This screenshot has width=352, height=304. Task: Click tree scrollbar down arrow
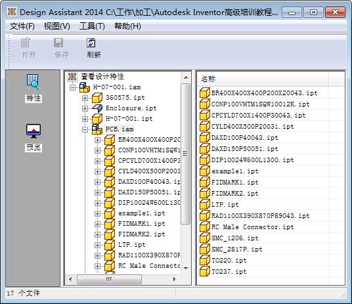(x=186, y=268)
